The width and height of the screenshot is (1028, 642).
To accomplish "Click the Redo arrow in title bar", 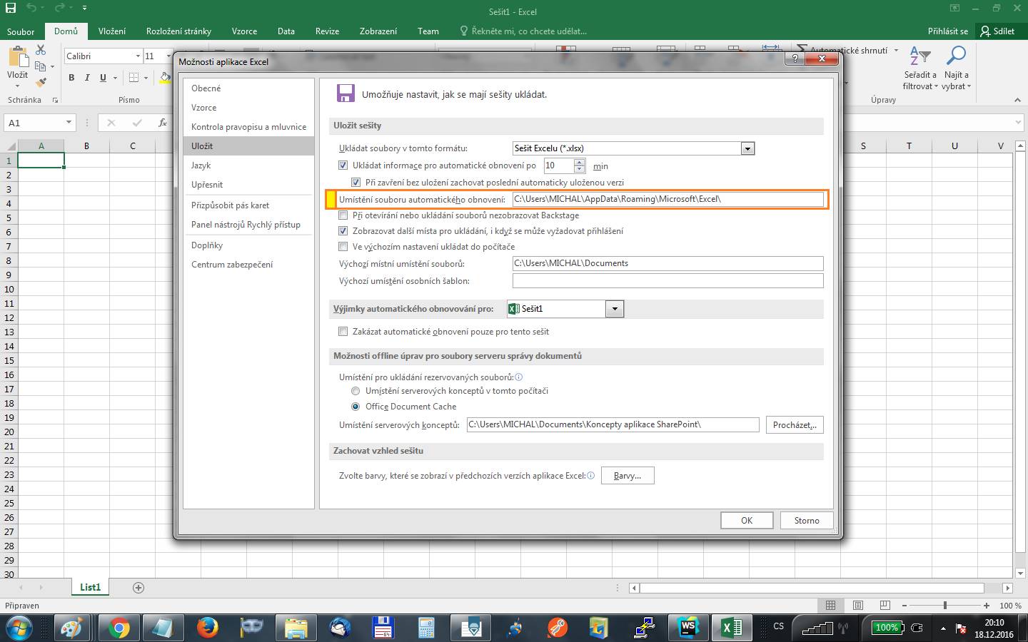I will 59,9.
